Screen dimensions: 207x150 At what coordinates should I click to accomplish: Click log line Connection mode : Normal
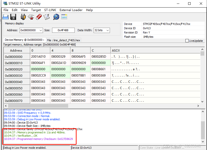click(x=27, y=116)
